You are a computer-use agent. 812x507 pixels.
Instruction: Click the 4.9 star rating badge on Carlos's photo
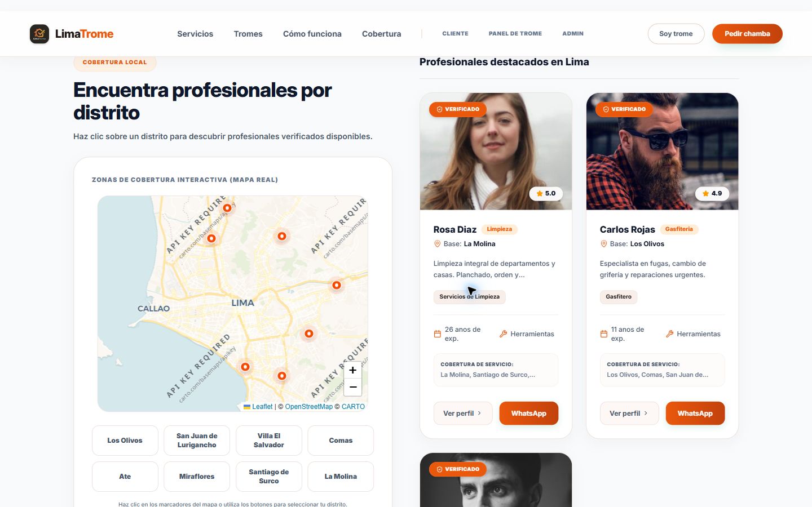coord(712,193)
